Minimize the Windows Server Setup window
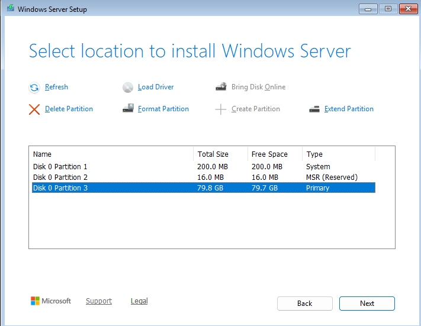This screenshot has width=421, height=326. click(368, 9)
